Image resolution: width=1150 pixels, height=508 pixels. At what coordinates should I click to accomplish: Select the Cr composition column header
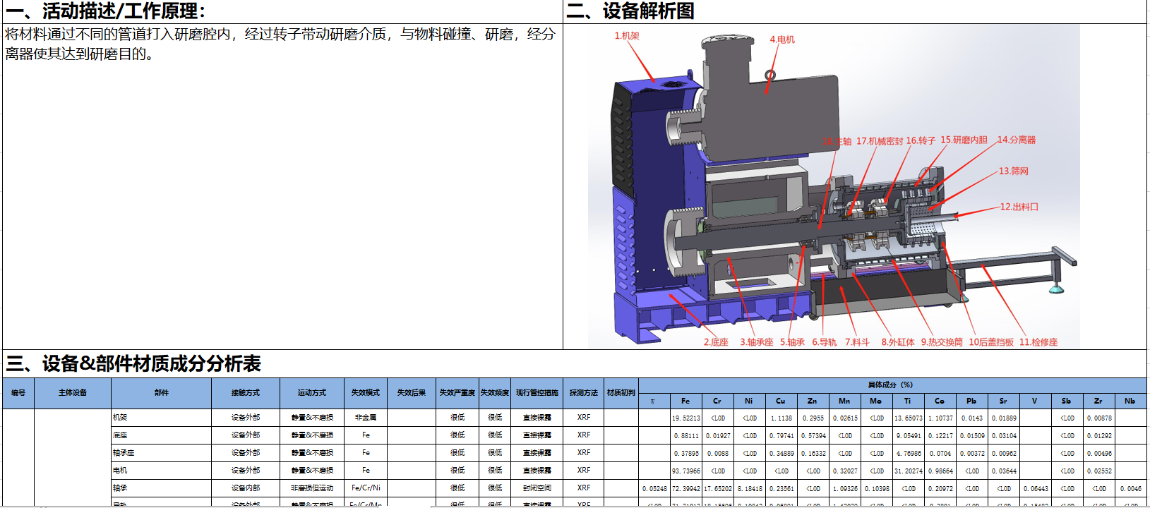click(x=717, y=401)
